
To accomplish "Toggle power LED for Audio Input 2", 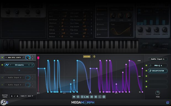I will tap(2, 77).
